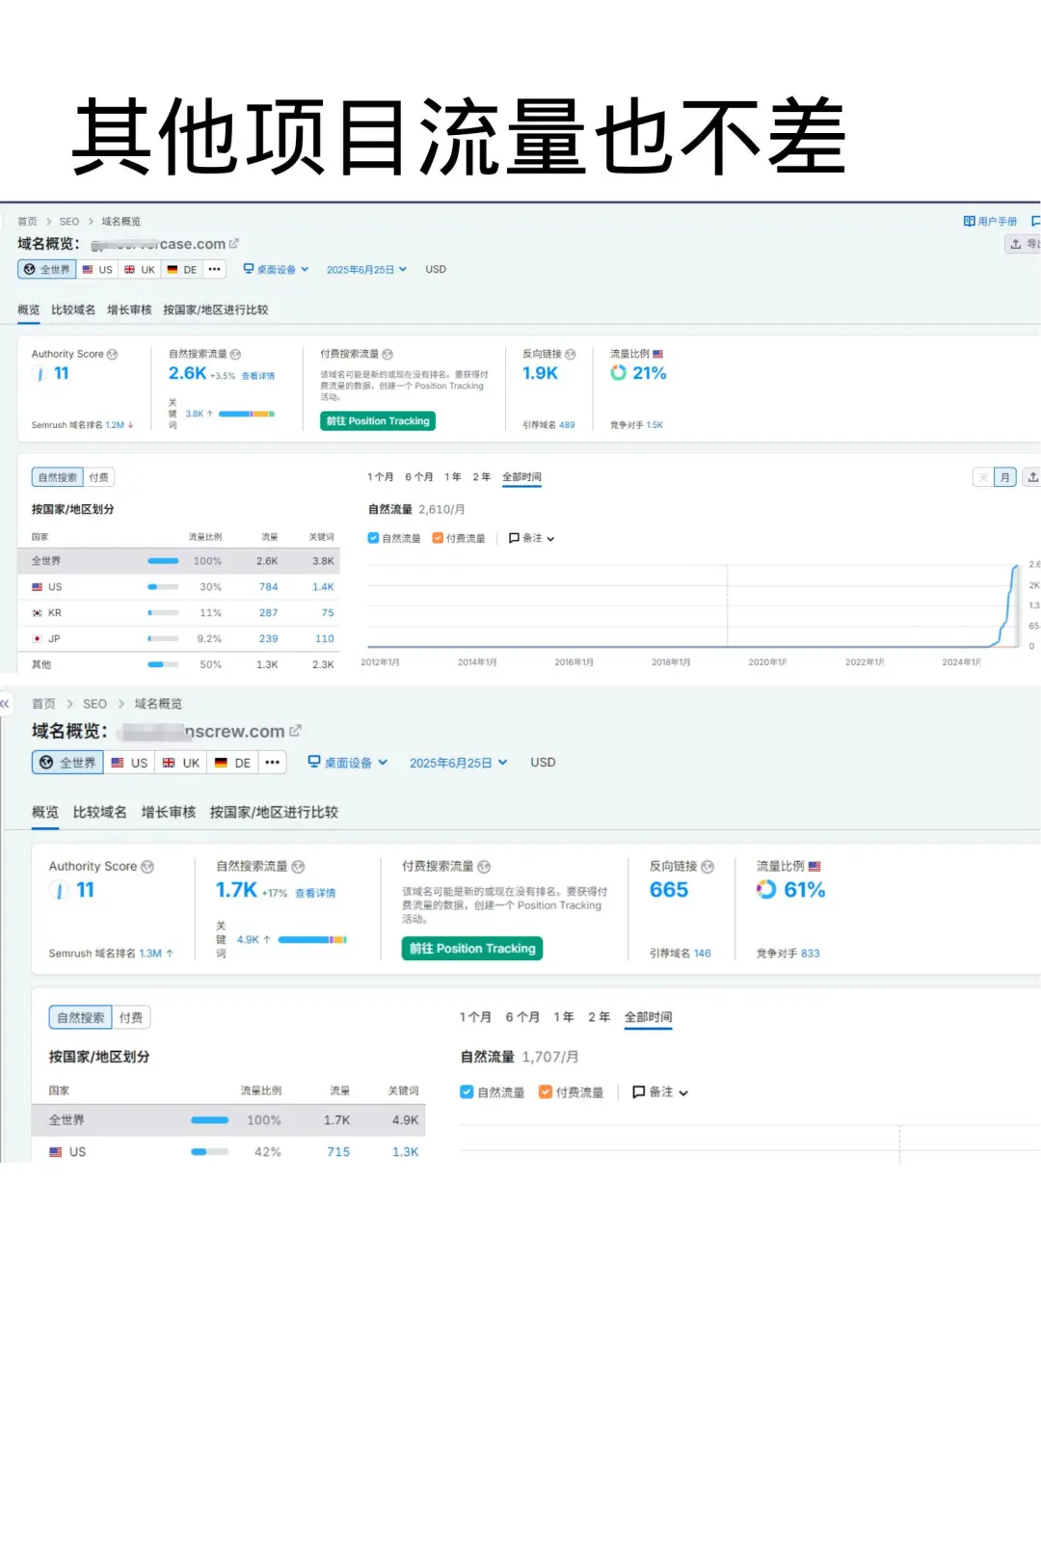This screenshot has width=1041, height=1562.
Task: Click the 61% traffic share donut icon
Action: pyautogui.click(x=766, y=889)
